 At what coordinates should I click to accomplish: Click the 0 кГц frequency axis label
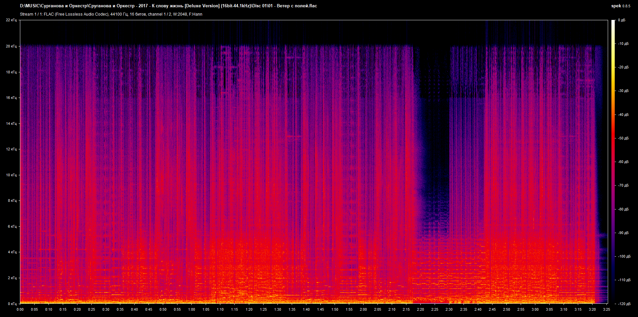(12, 304)
